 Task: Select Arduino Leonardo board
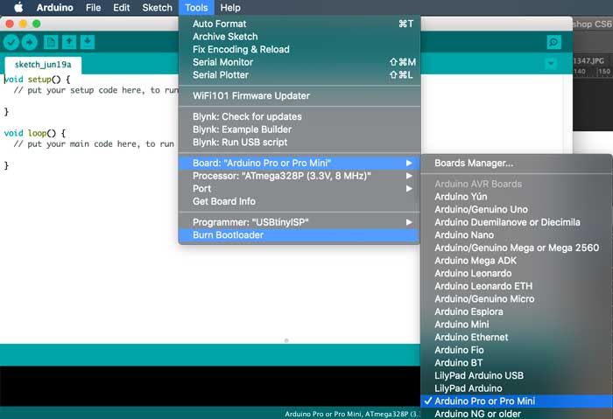517,273
